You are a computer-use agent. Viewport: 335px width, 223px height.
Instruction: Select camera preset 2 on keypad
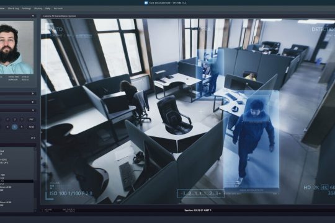(x=15, y=120)
